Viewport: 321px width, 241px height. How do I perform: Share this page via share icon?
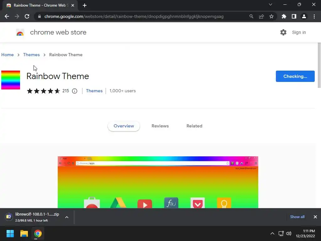[261, 16]
